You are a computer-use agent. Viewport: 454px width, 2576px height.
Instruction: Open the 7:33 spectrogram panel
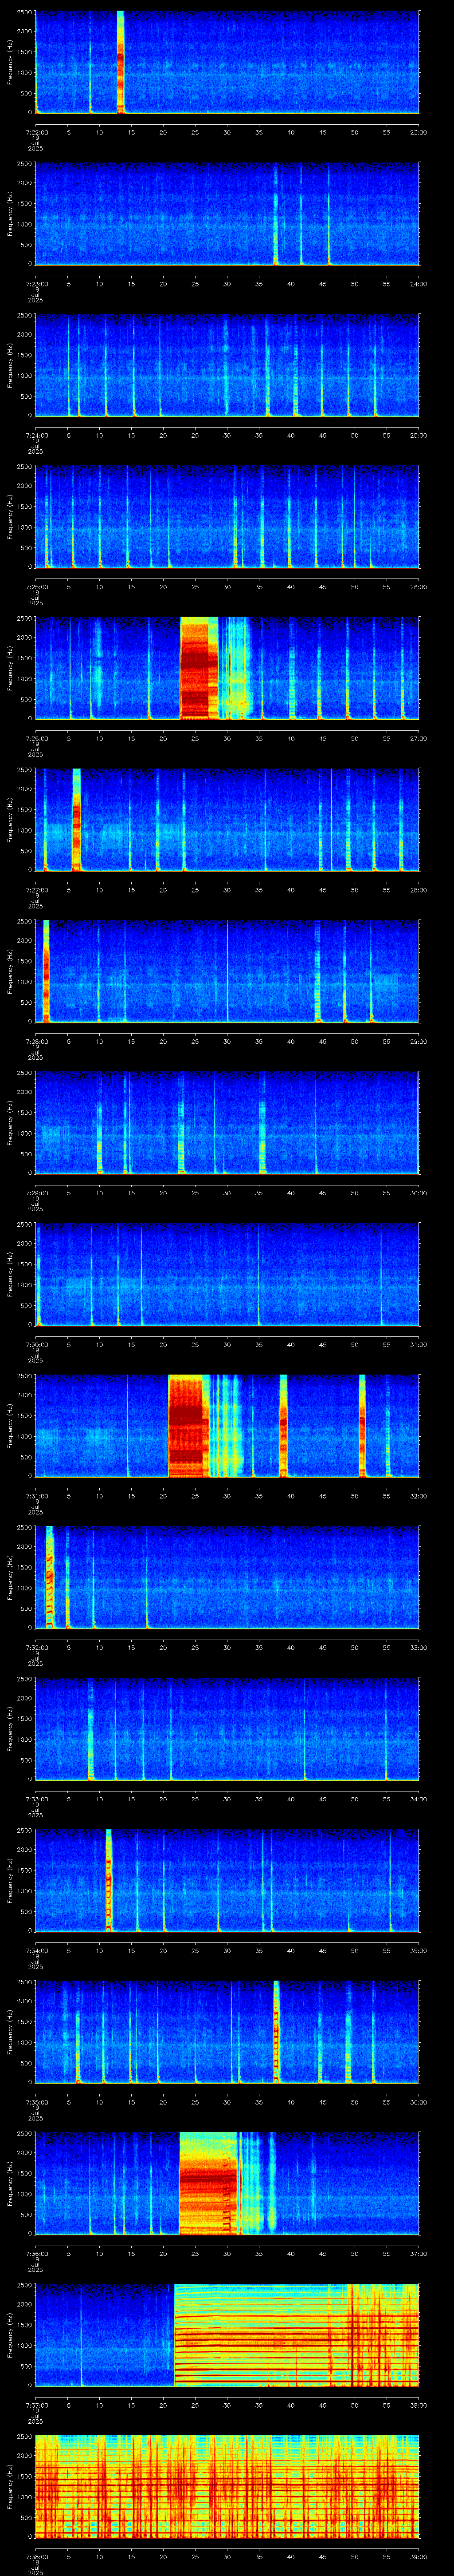tap(227, 1729)
